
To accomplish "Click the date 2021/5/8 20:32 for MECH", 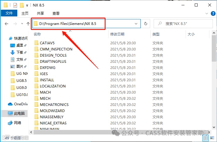I will click(123, 98).
